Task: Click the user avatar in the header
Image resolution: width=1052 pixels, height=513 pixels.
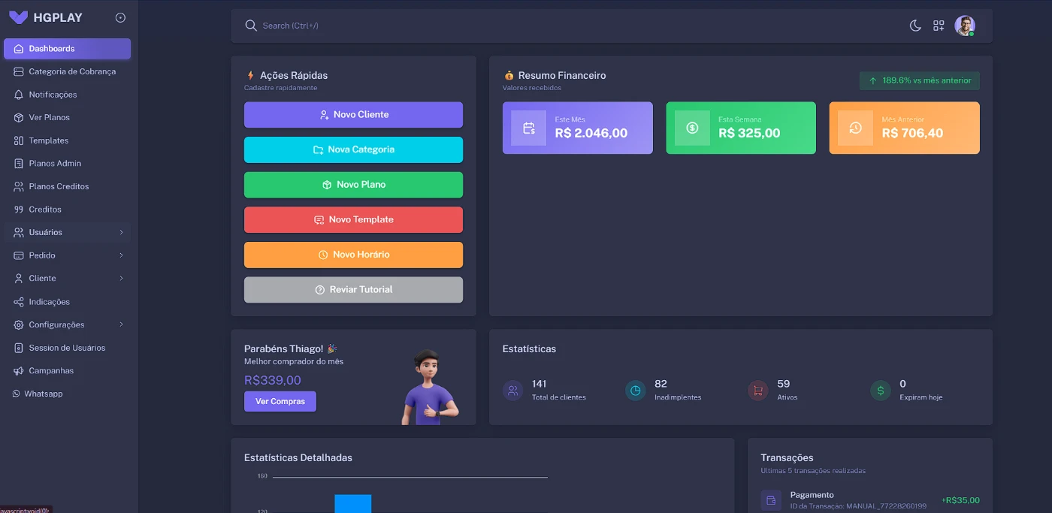Action: (x=964, y=26)
